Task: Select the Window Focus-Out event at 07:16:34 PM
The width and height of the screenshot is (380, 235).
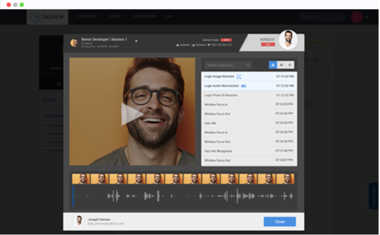Action: 249,142
